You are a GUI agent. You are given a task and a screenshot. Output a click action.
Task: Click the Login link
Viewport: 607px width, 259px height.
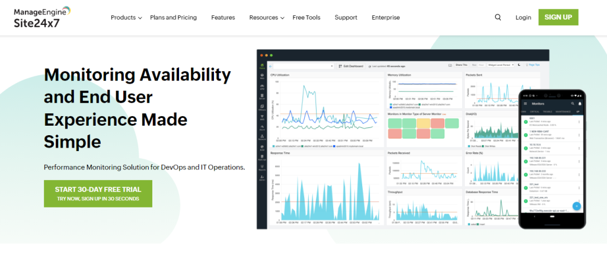point(523,17)
